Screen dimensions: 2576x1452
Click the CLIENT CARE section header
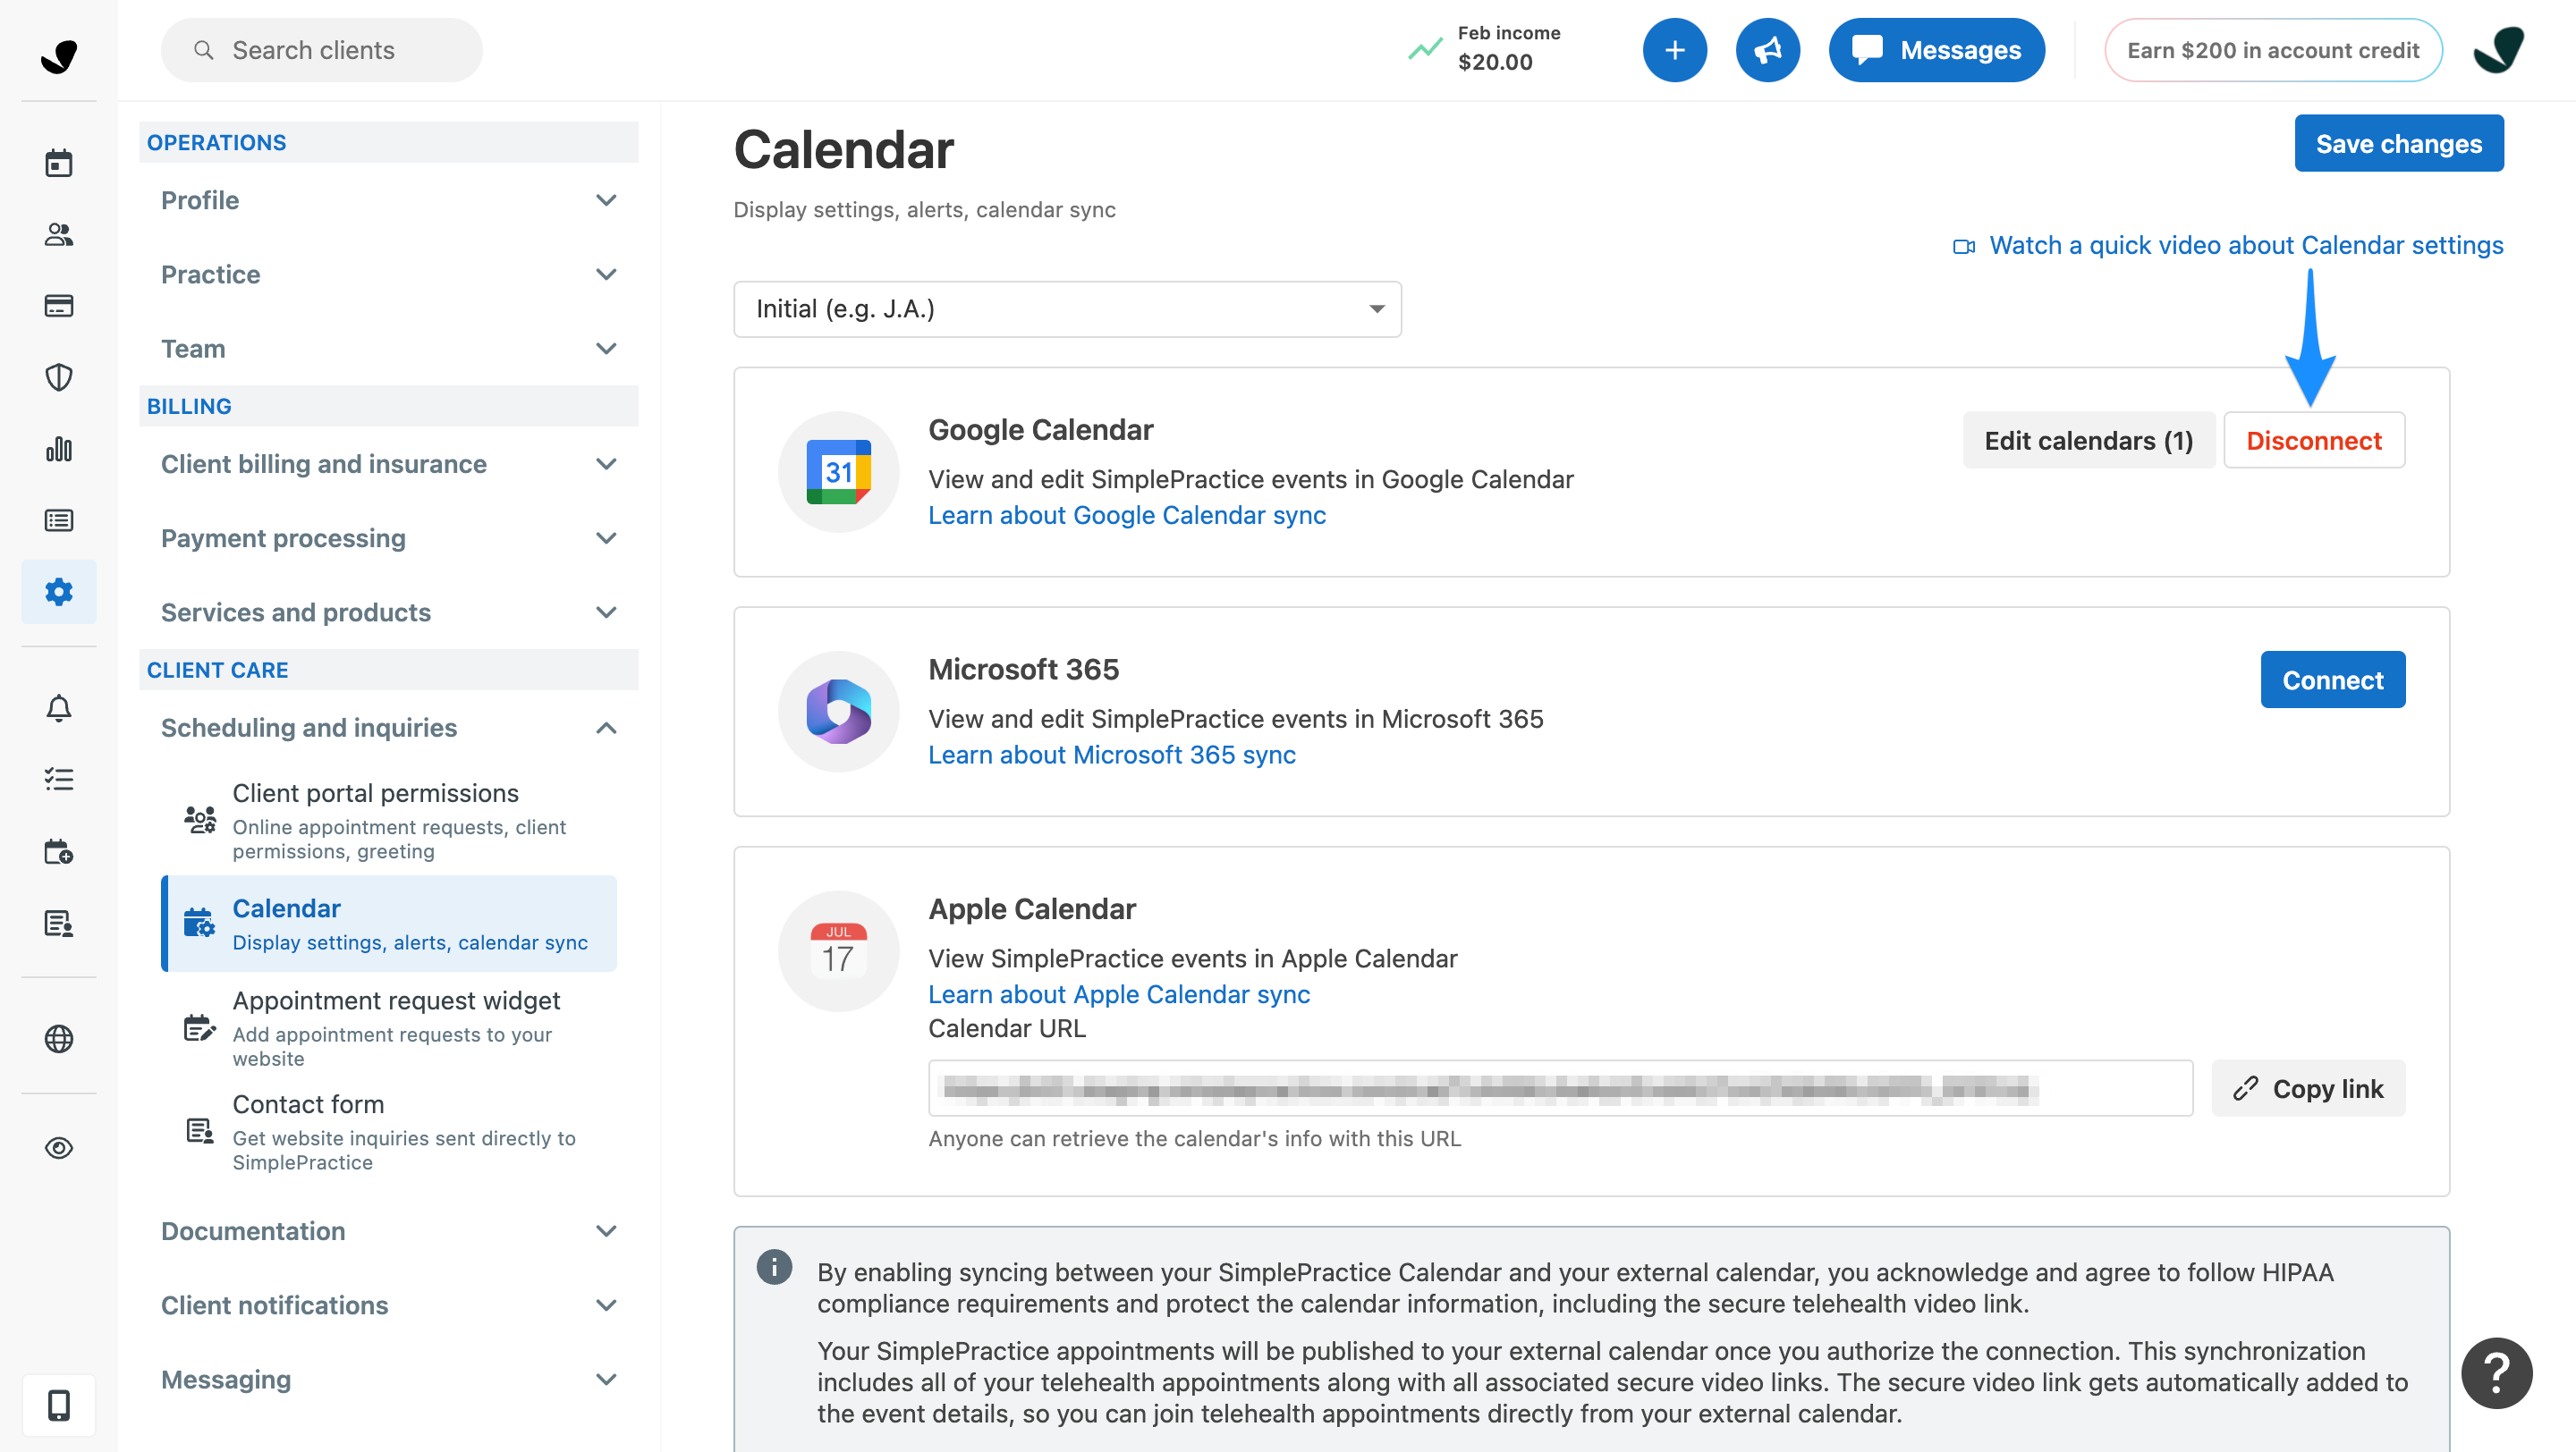[x=388, y=670]
